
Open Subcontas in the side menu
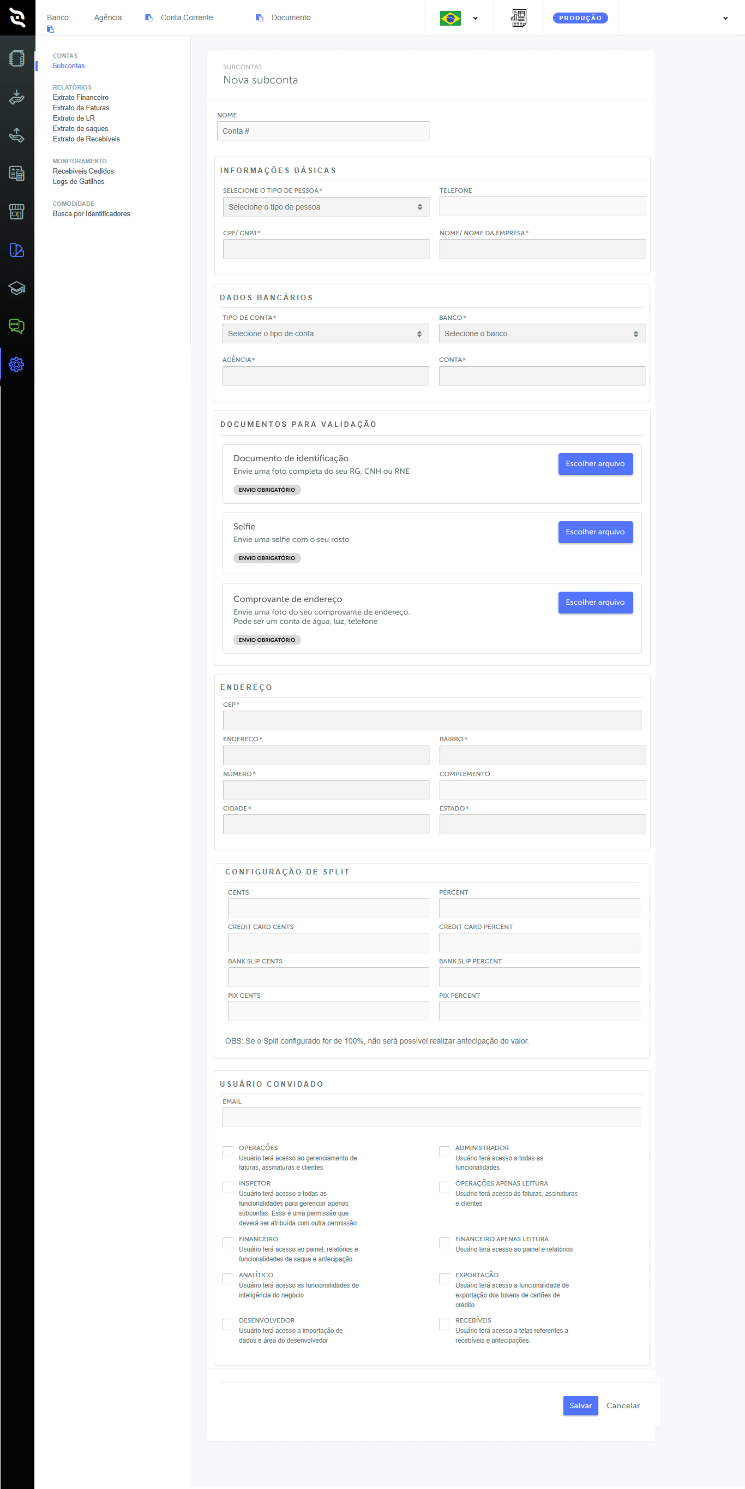[68, 66]
